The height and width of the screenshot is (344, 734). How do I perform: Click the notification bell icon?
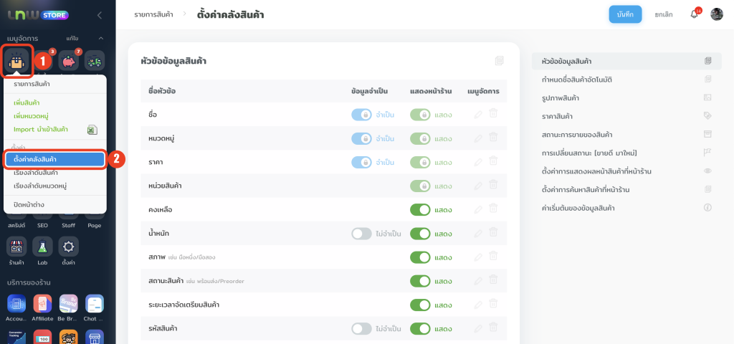694,14
